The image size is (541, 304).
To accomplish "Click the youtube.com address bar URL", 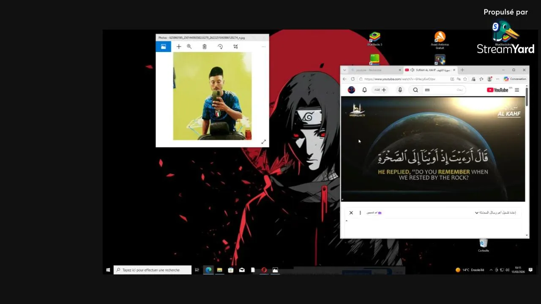I will tap(399, 79).
